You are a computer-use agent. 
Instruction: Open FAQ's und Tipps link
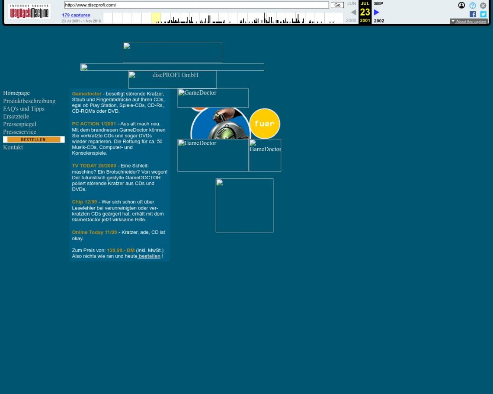point(24,109)
